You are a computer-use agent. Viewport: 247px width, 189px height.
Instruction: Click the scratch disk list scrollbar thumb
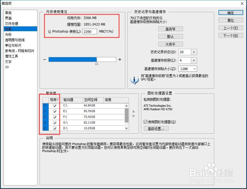[x=127, y=115]
